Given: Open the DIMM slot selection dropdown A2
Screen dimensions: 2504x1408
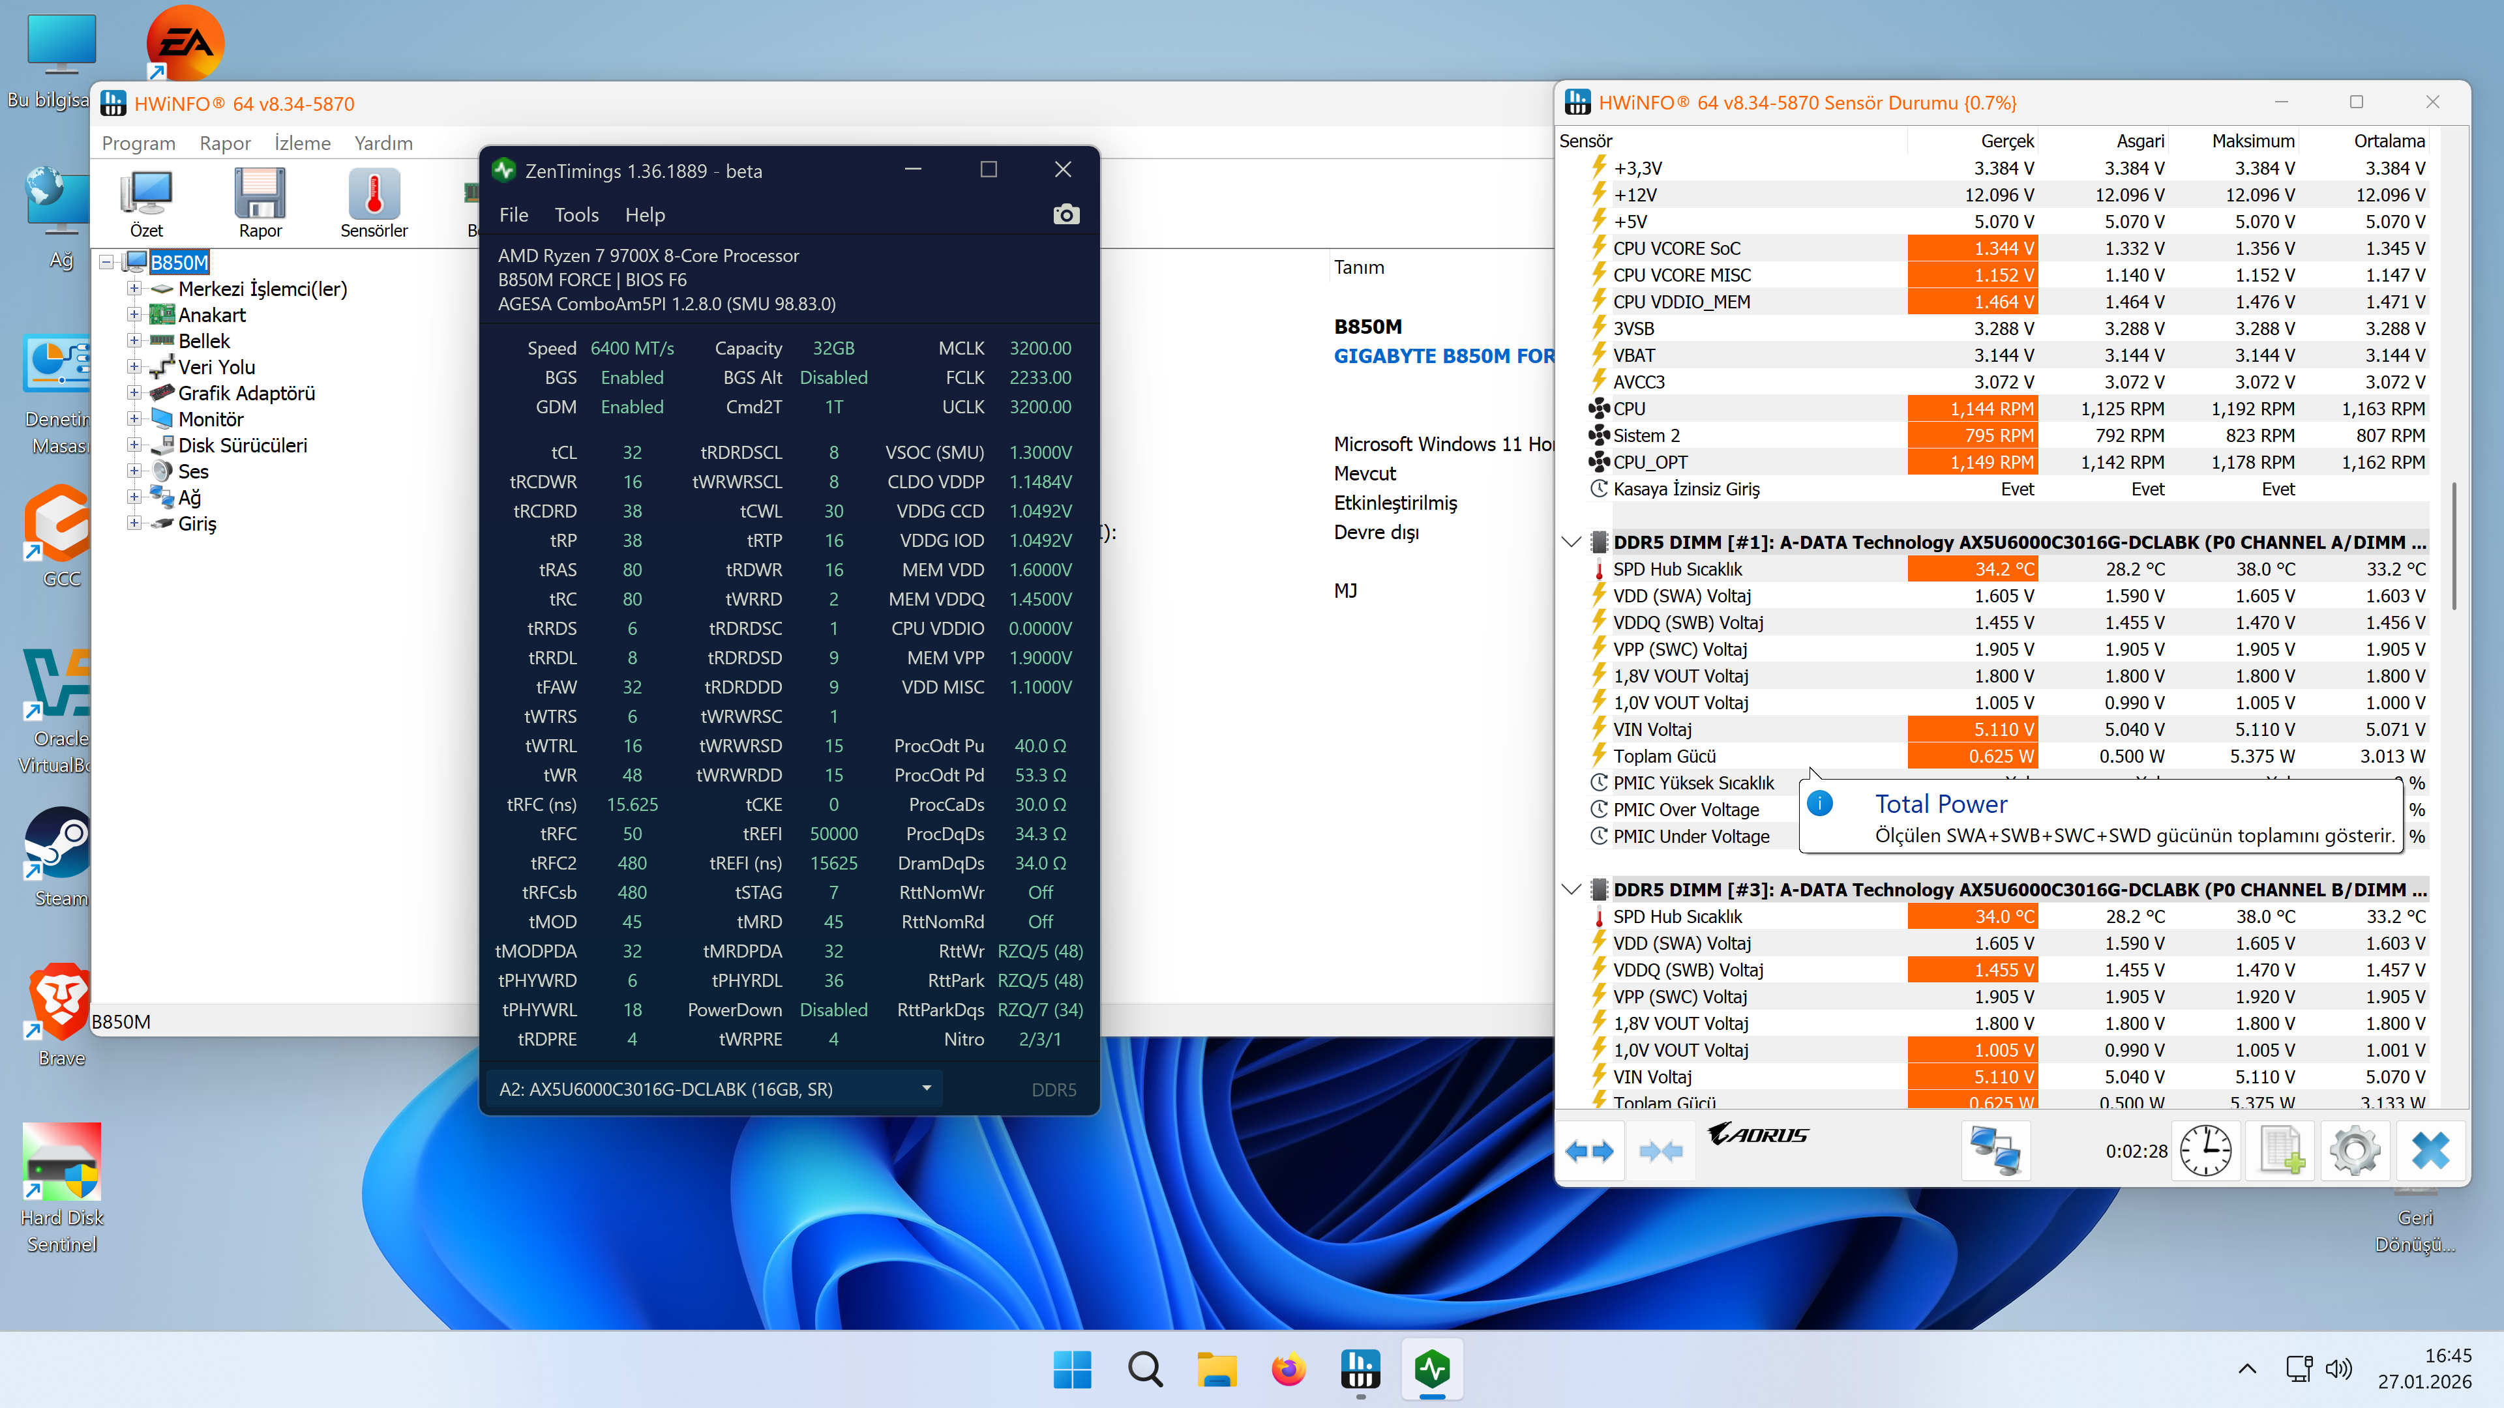Looking at the screenshot, I should click(x=713, y=1089).
